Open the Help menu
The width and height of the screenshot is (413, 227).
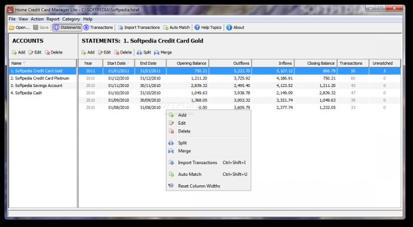coord(88,19)
